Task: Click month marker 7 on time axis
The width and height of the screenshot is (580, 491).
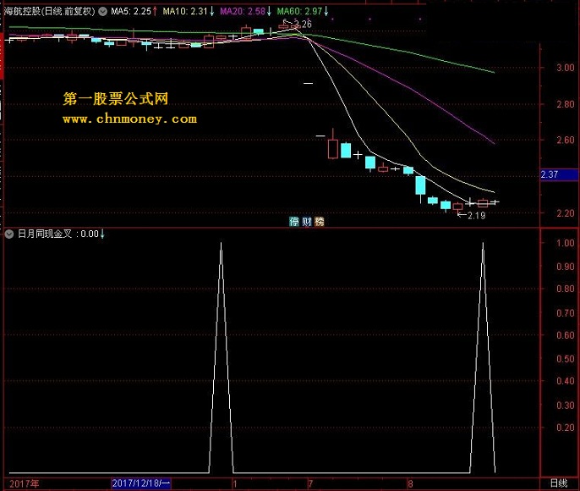Action: pos(310,483)
